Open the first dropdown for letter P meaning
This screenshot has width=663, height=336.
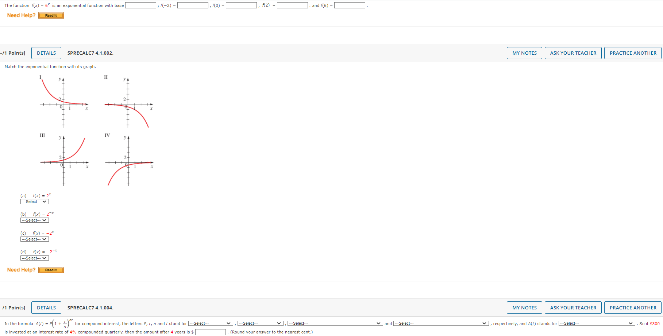(211, 323)
